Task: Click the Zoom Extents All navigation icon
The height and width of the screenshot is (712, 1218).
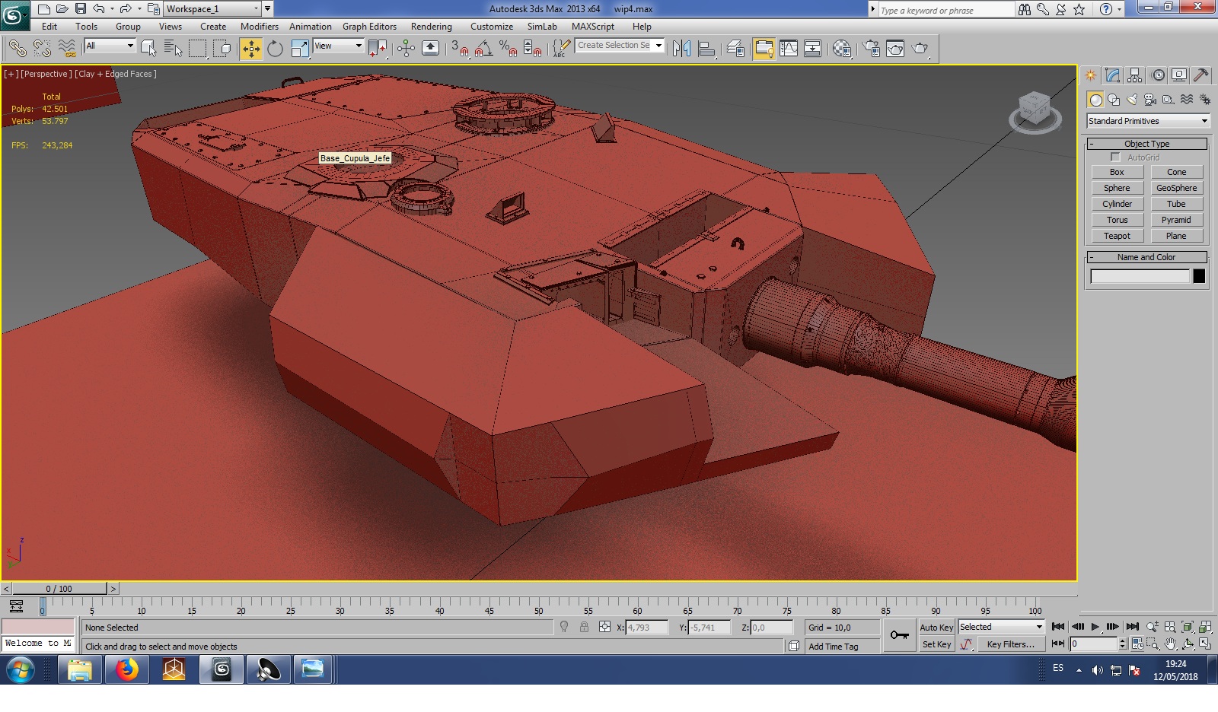Action: tap(1205, 628)
